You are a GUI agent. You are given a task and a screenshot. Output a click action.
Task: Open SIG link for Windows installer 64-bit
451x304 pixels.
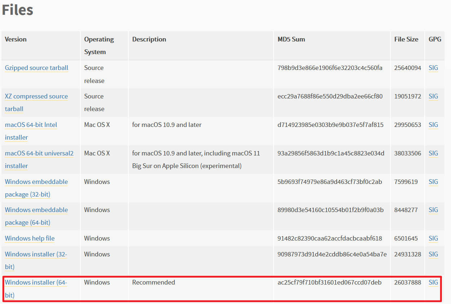click(433, 282)
